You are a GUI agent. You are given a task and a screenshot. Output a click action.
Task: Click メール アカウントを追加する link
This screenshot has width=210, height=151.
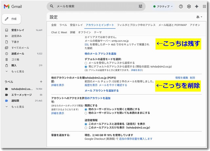101,90
